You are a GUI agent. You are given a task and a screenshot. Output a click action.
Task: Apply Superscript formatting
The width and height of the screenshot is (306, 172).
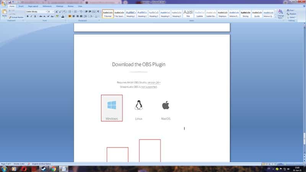[x=48, y=16]
